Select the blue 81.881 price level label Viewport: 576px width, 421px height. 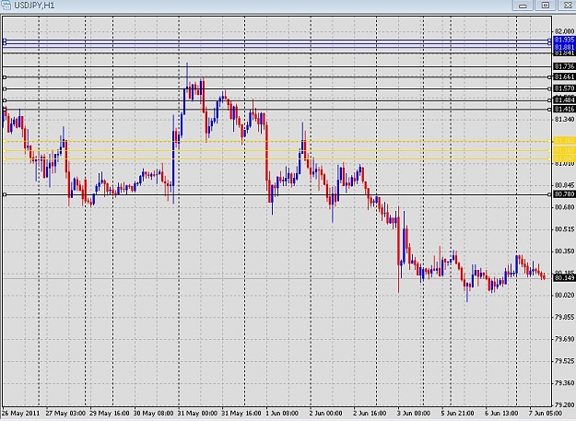tap(564, 47)
